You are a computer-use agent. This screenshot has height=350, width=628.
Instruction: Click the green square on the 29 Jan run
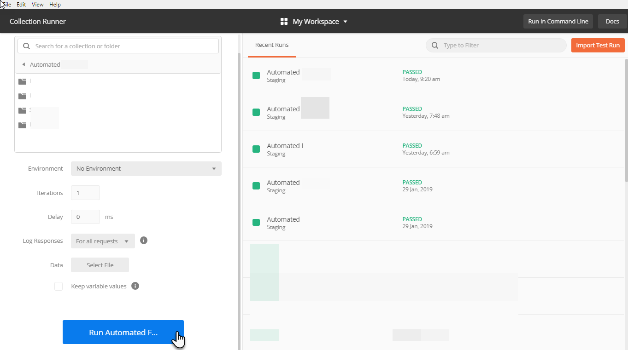point(256,185)
